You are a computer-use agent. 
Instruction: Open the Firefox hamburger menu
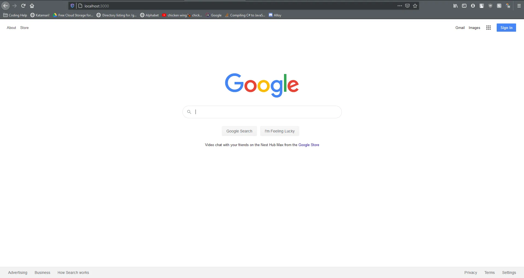click(519, 6)
